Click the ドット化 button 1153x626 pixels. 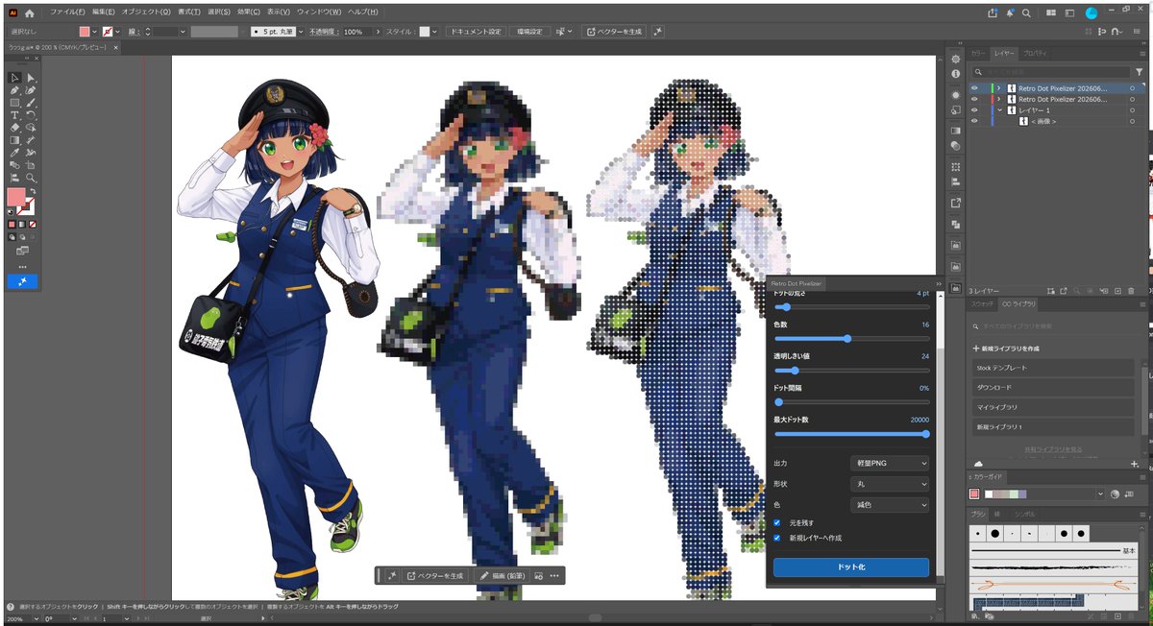(x=851, y=567)
